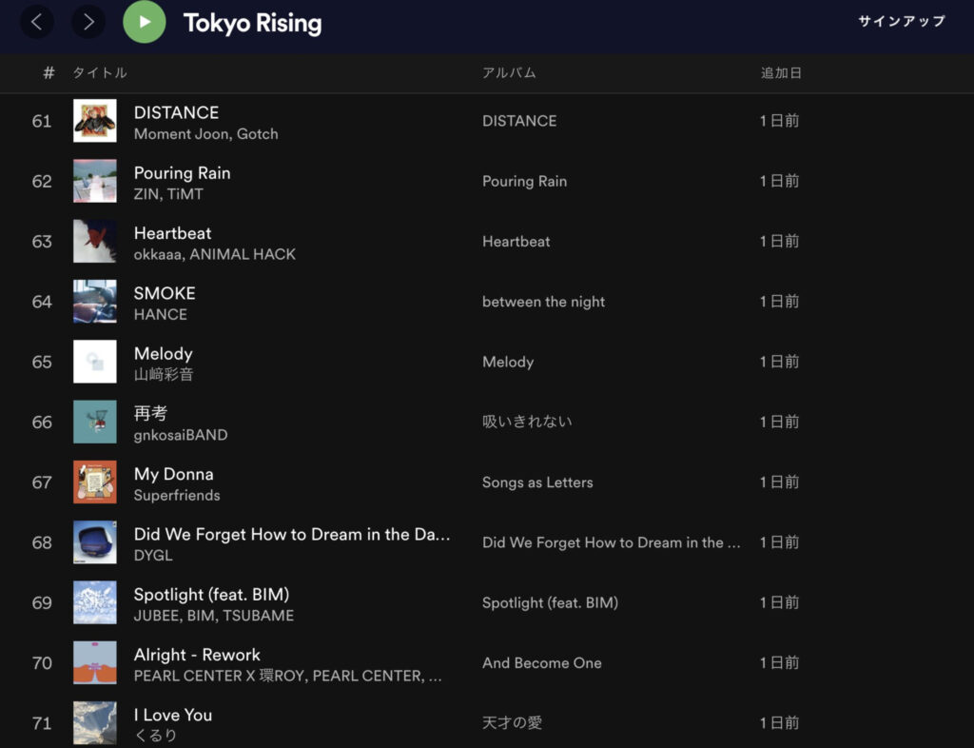Image resolution: width=974 pixels, height=748 pixels.
Task: Click track number 70
Action: pyautogui.click(x=42, y=663)
